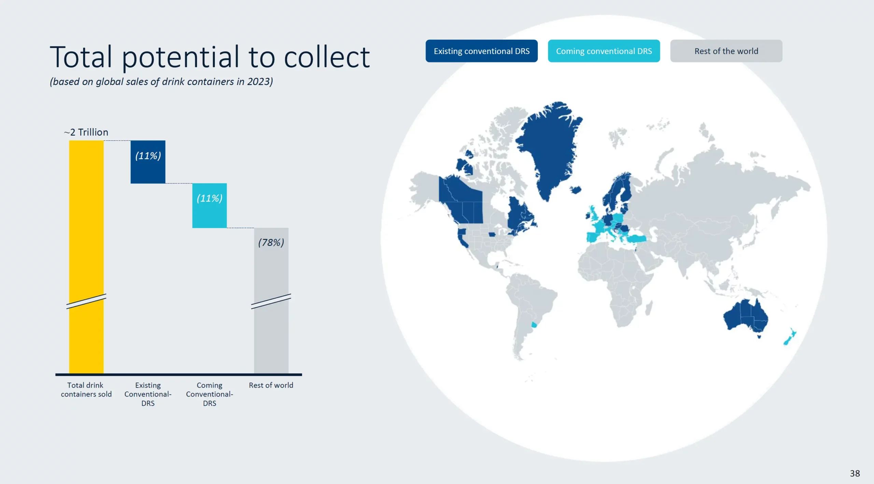
Task: Select the yellow total drink containers bar
Action: click(86, 257)
